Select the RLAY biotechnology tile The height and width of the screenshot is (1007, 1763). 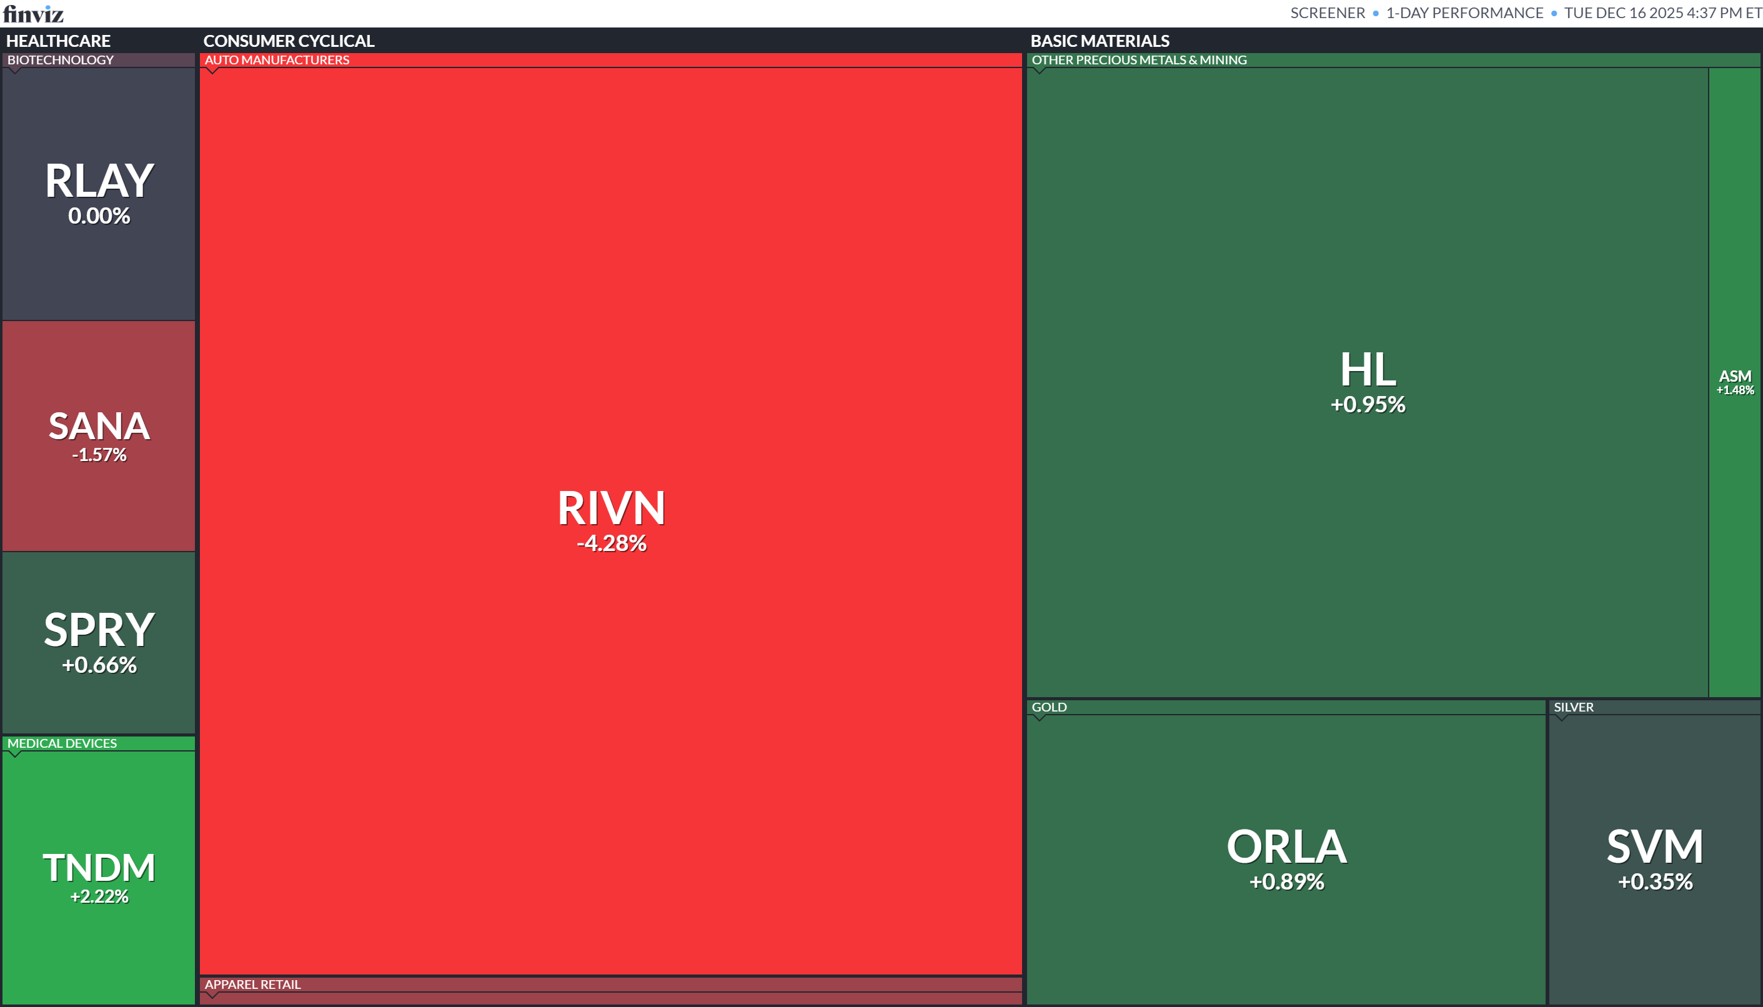pyautogui.click(x=99, y=193)
